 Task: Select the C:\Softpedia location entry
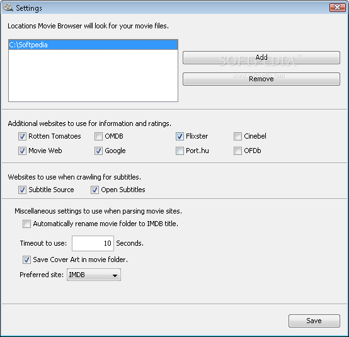(93, 45)
